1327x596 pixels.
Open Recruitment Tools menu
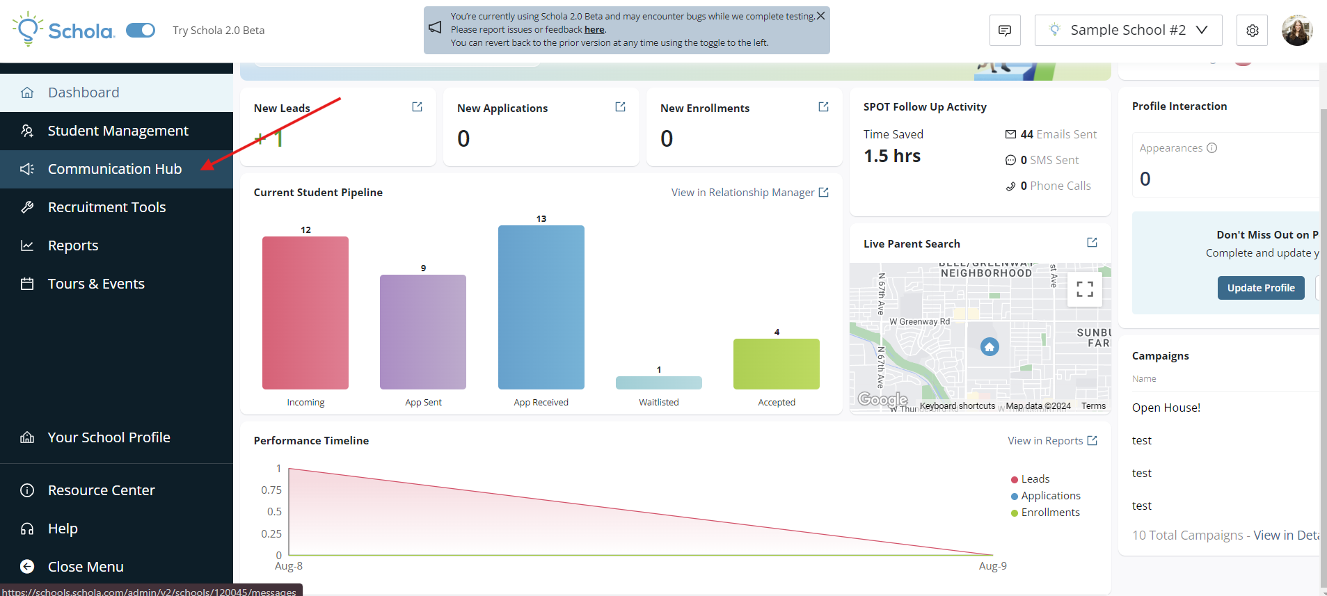pos(116,207)
